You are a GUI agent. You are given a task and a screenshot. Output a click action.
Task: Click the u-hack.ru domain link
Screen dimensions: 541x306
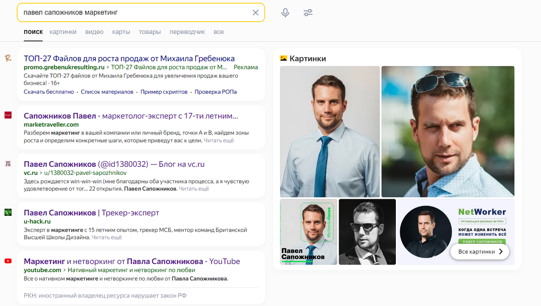click(37, 221)
